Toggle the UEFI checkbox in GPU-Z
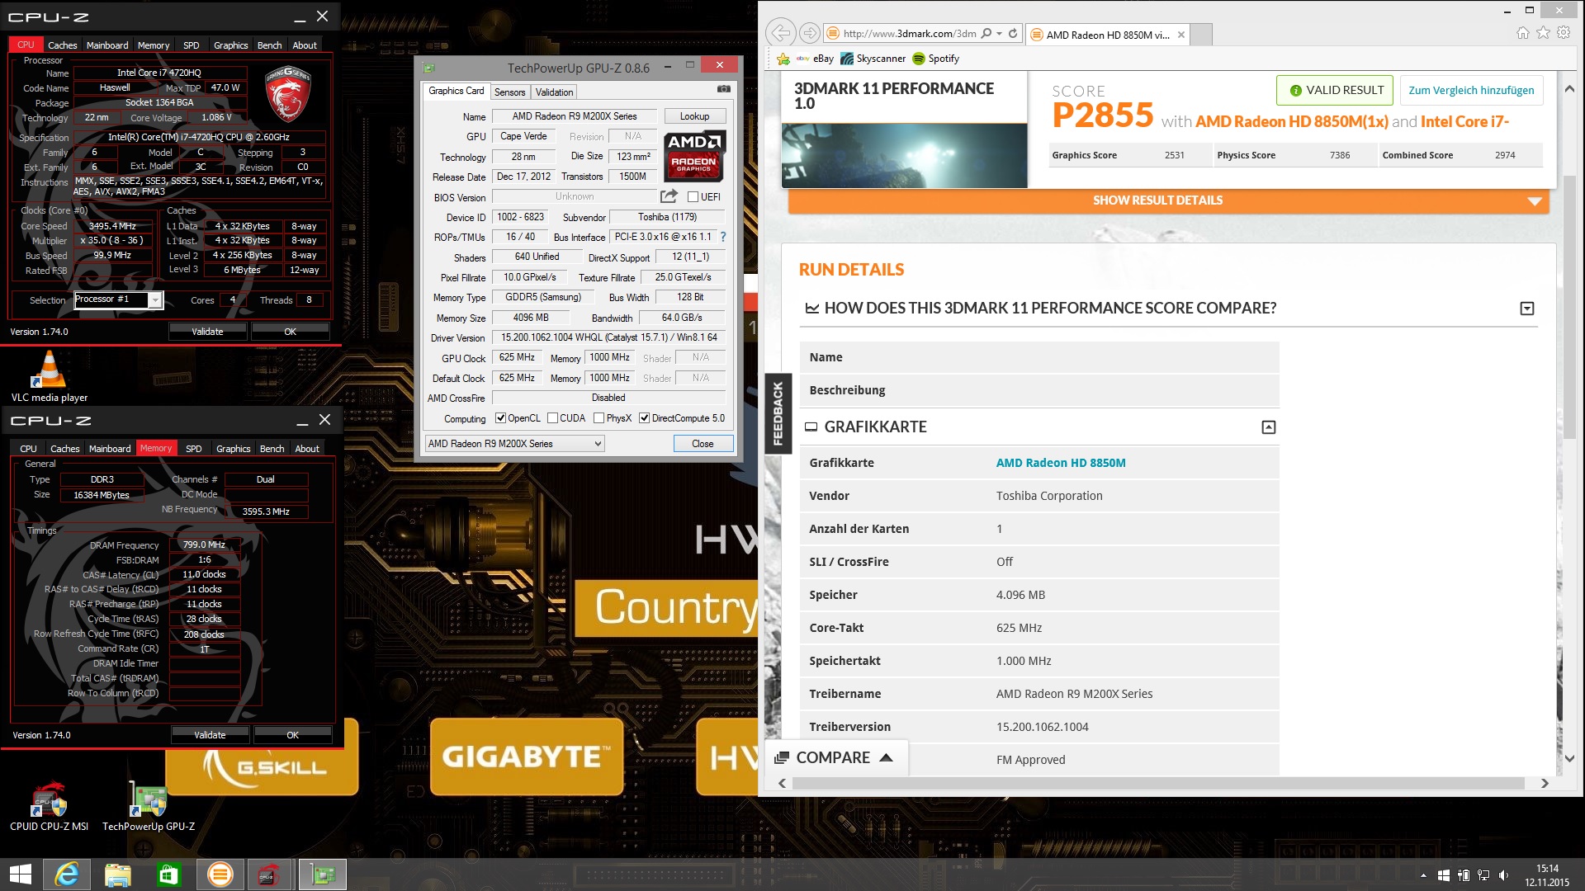The image size is (1585, 891). point(693,196)
